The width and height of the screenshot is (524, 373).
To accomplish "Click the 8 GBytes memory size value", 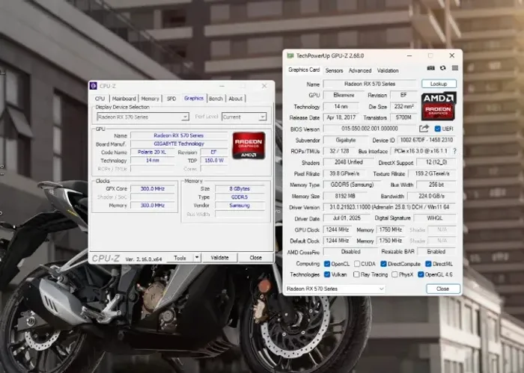I will pyautogui.click(x=240, y=189).
